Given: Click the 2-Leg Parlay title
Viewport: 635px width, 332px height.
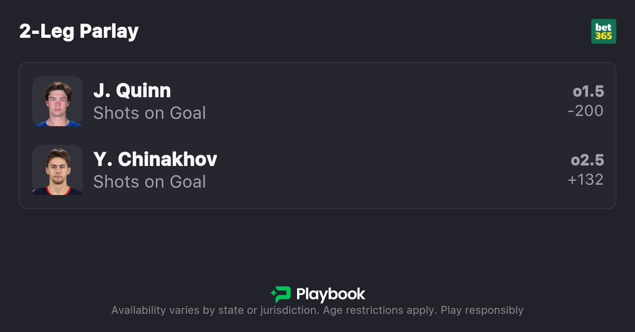Looking at the screenshot, I should 79,31.
